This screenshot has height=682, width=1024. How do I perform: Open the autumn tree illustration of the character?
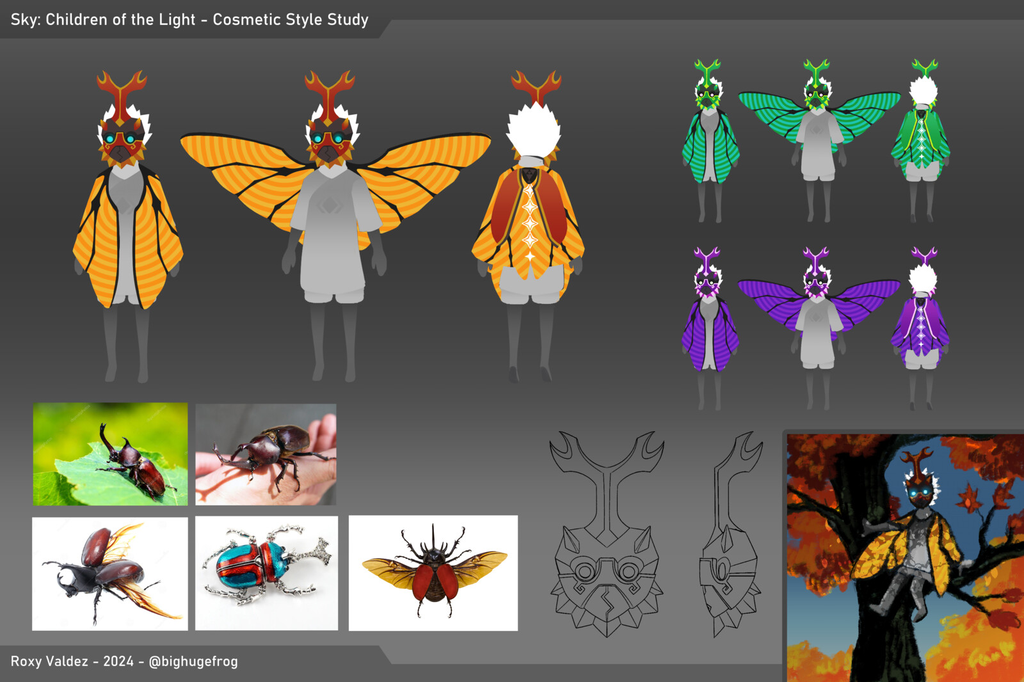(905, 558)
